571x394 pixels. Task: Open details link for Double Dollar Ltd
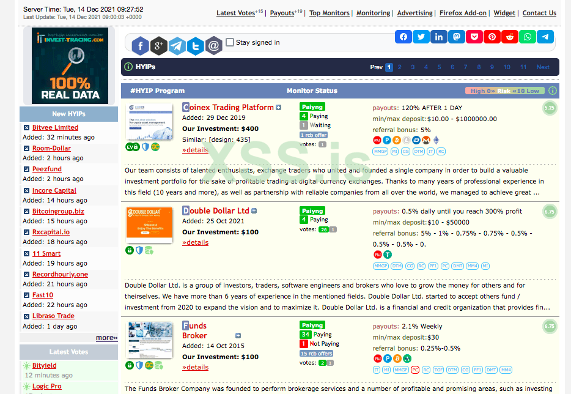point(195,242)
